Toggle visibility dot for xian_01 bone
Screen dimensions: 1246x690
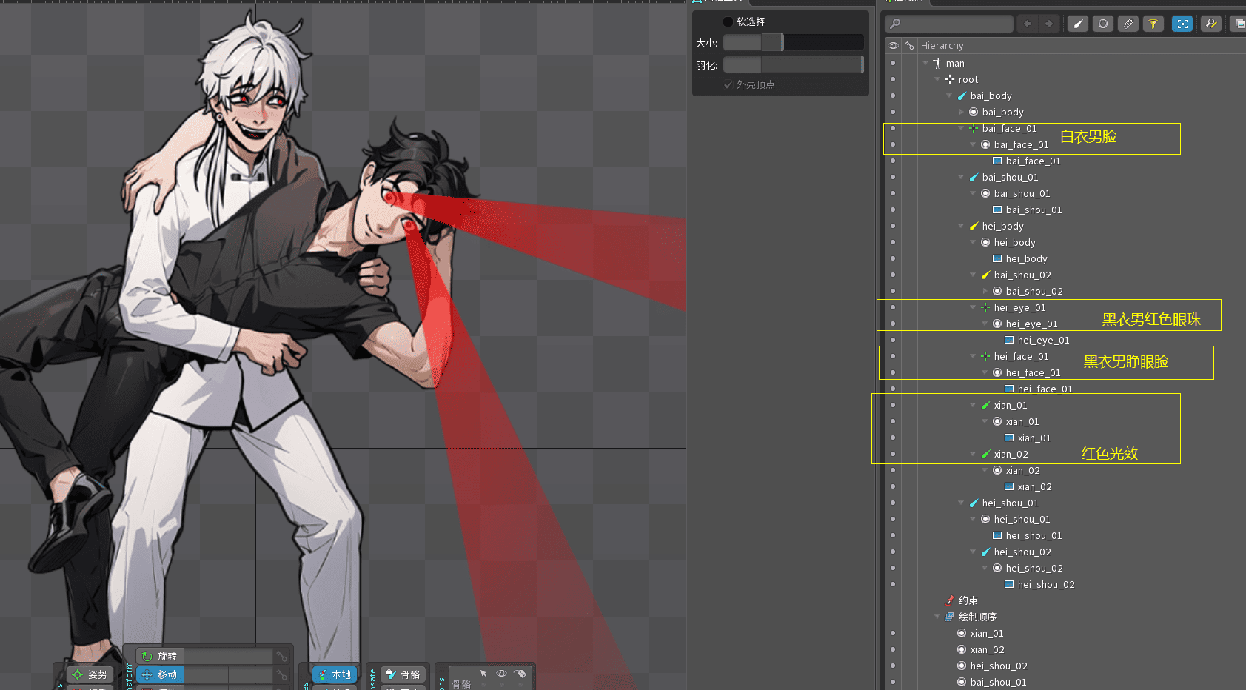pyautogui.click(x=893, y=405)
